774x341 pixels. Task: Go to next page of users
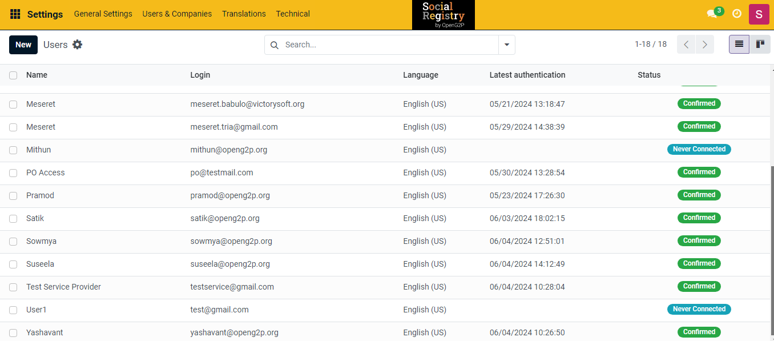pyautogui.click(x=705, y=45)
